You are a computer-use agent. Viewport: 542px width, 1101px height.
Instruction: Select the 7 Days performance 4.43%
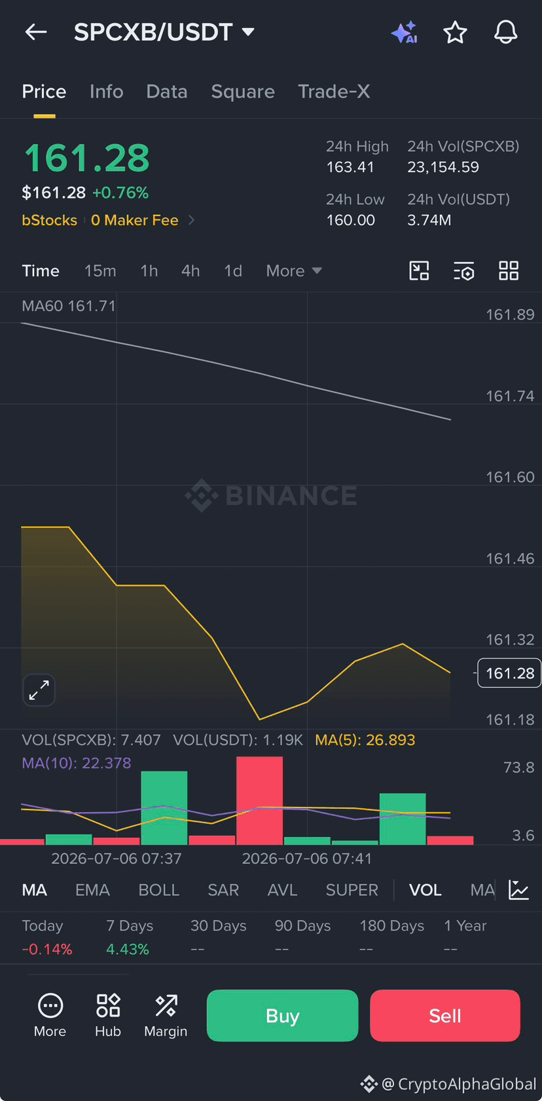pos(128,949)
